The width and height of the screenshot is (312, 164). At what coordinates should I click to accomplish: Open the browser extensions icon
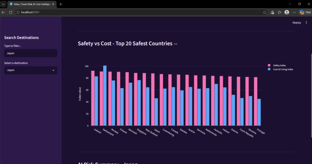click(272, 12)
